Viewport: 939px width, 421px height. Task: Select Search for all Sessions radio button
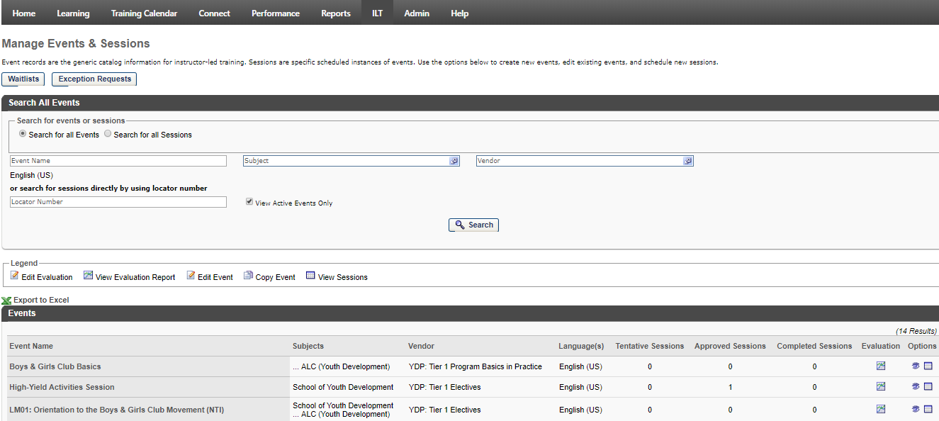coord(107,134)
